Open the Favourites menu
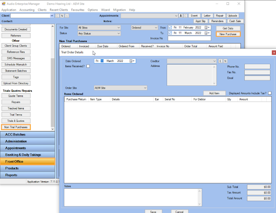Screen dimensions: 276x213 [x=78, y=10]
